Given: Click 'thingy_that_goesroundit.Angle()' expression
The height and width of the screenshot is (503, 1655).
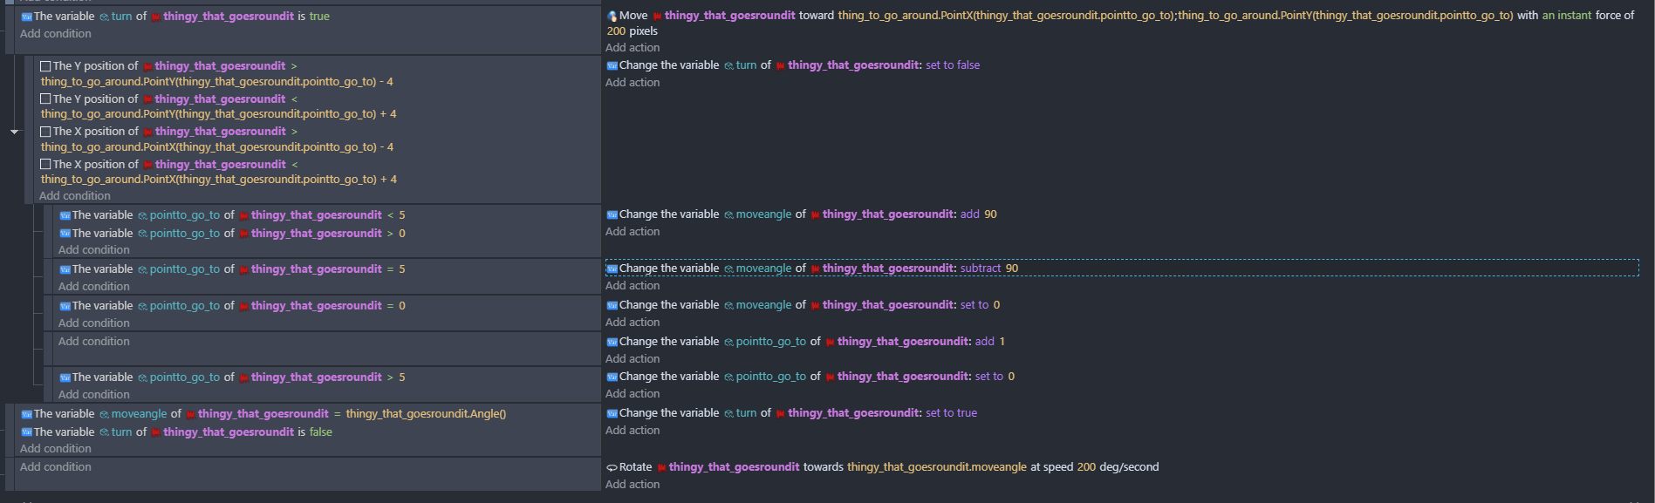Looking at the screenshot, I should [x=426, y=414].
